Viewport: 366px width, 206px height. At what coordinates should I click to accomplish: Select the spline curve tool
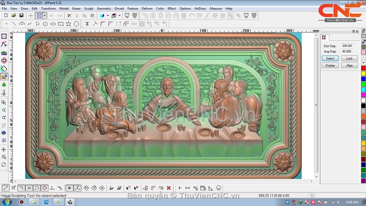[29, 24]
